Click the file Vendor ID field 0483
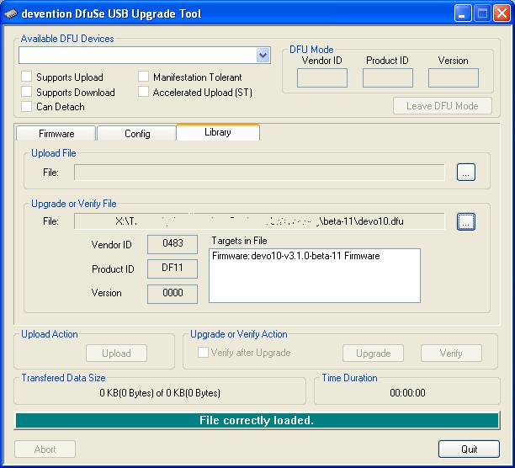Screen dimensions: 515x468 [173, 244]
